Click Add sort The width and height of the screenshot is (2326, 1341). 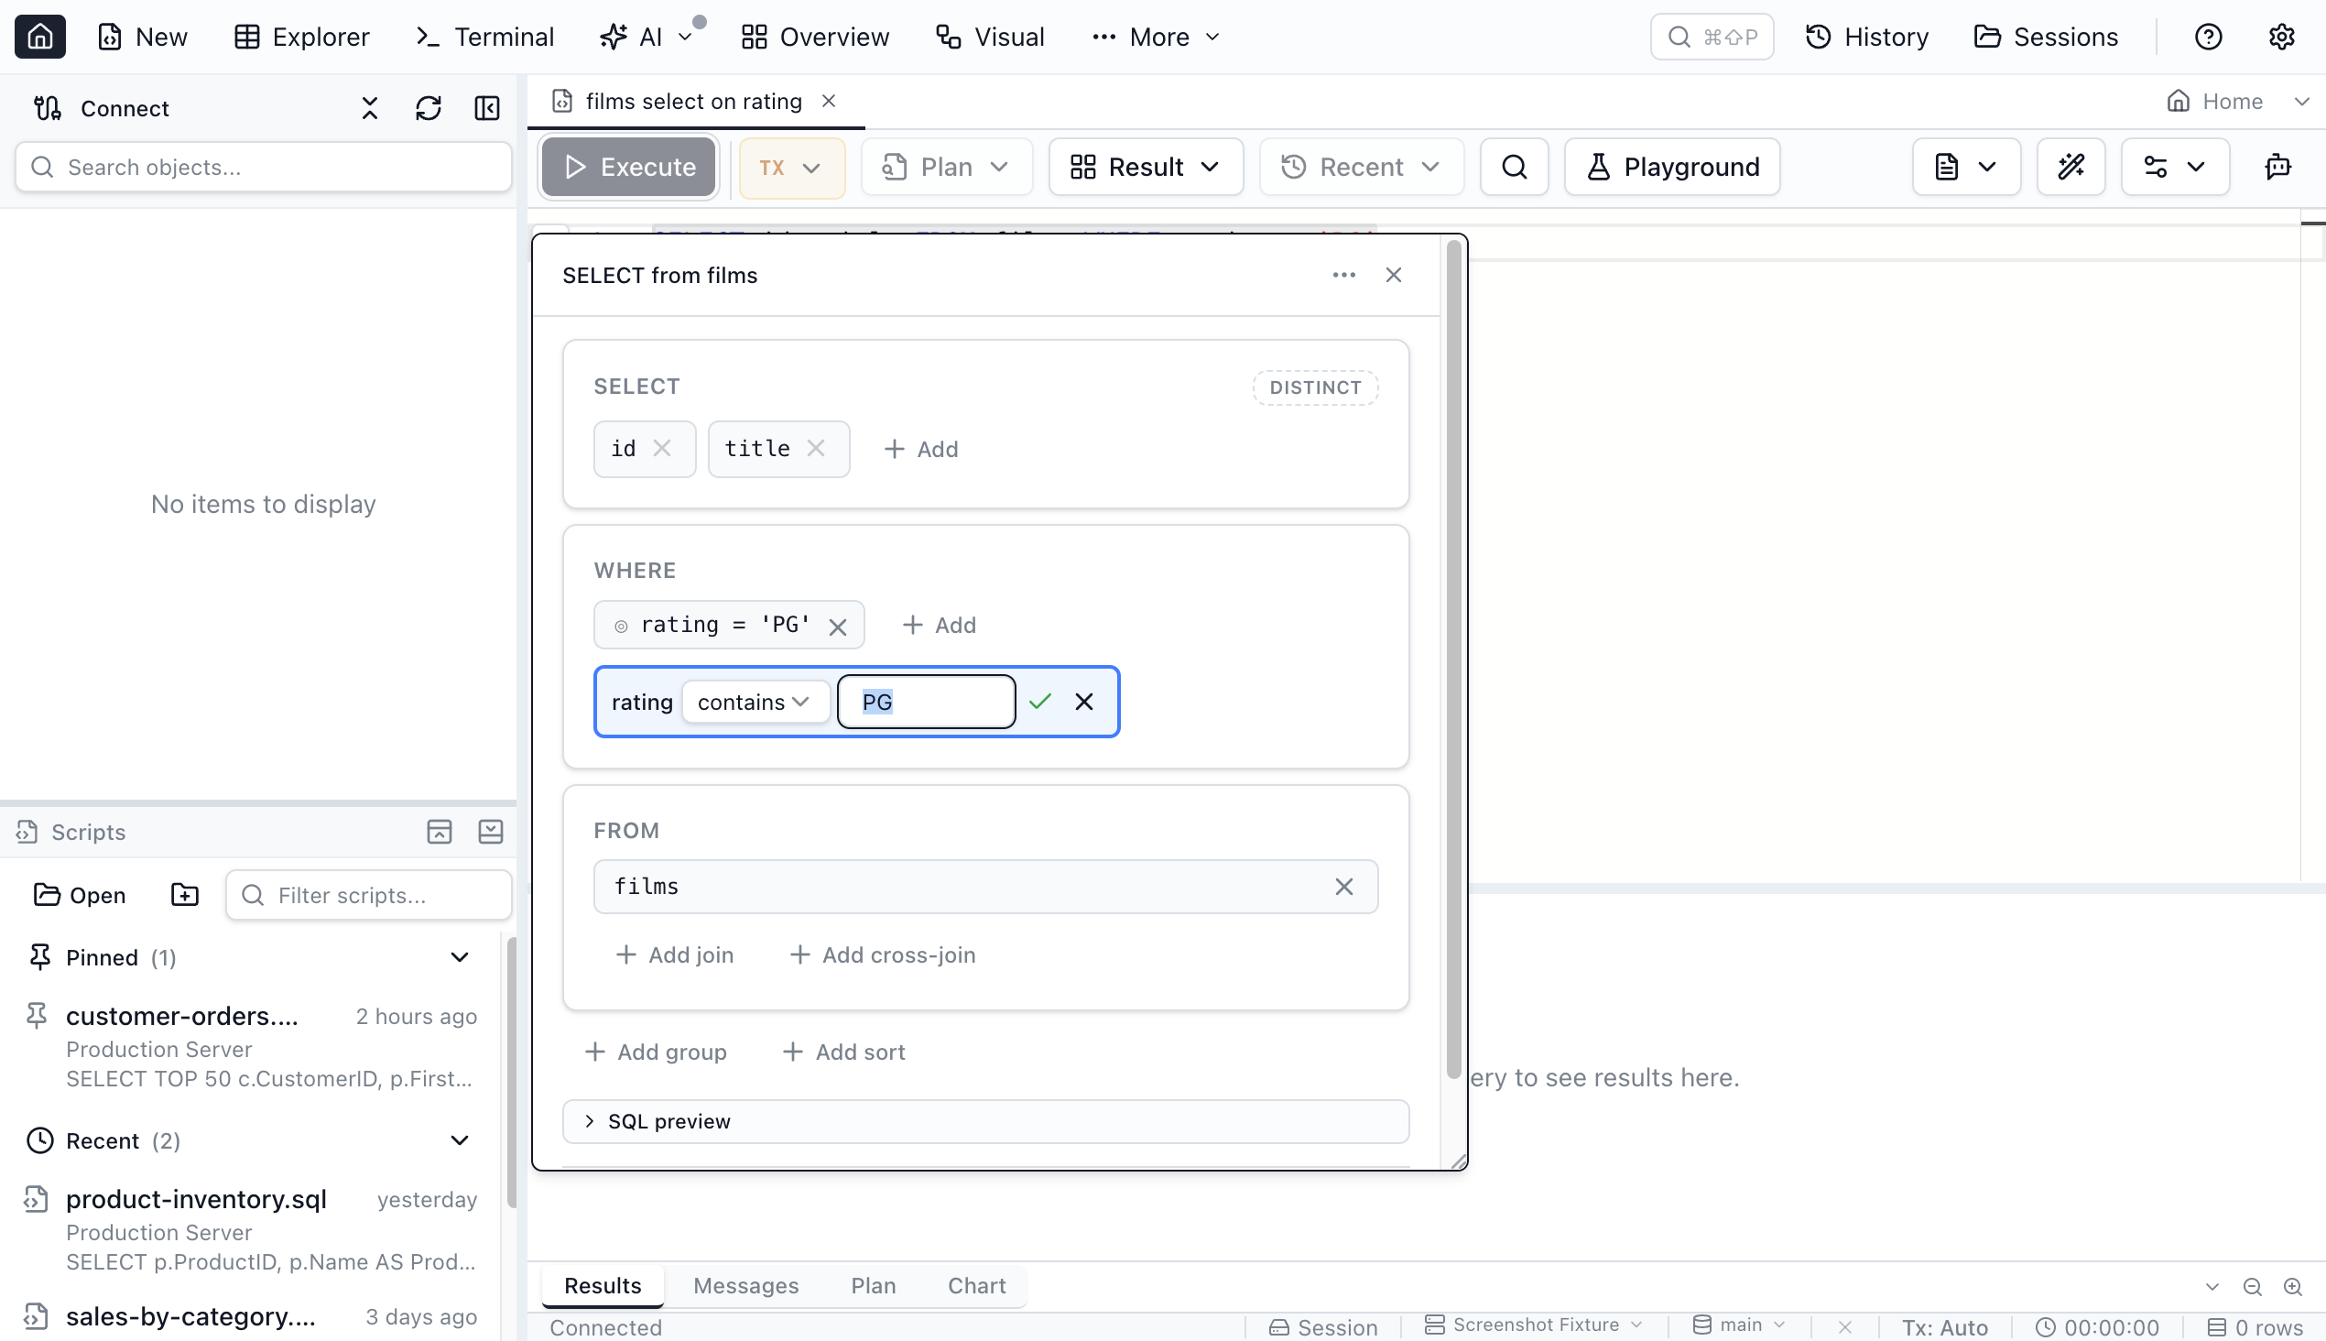[843, 1052]
